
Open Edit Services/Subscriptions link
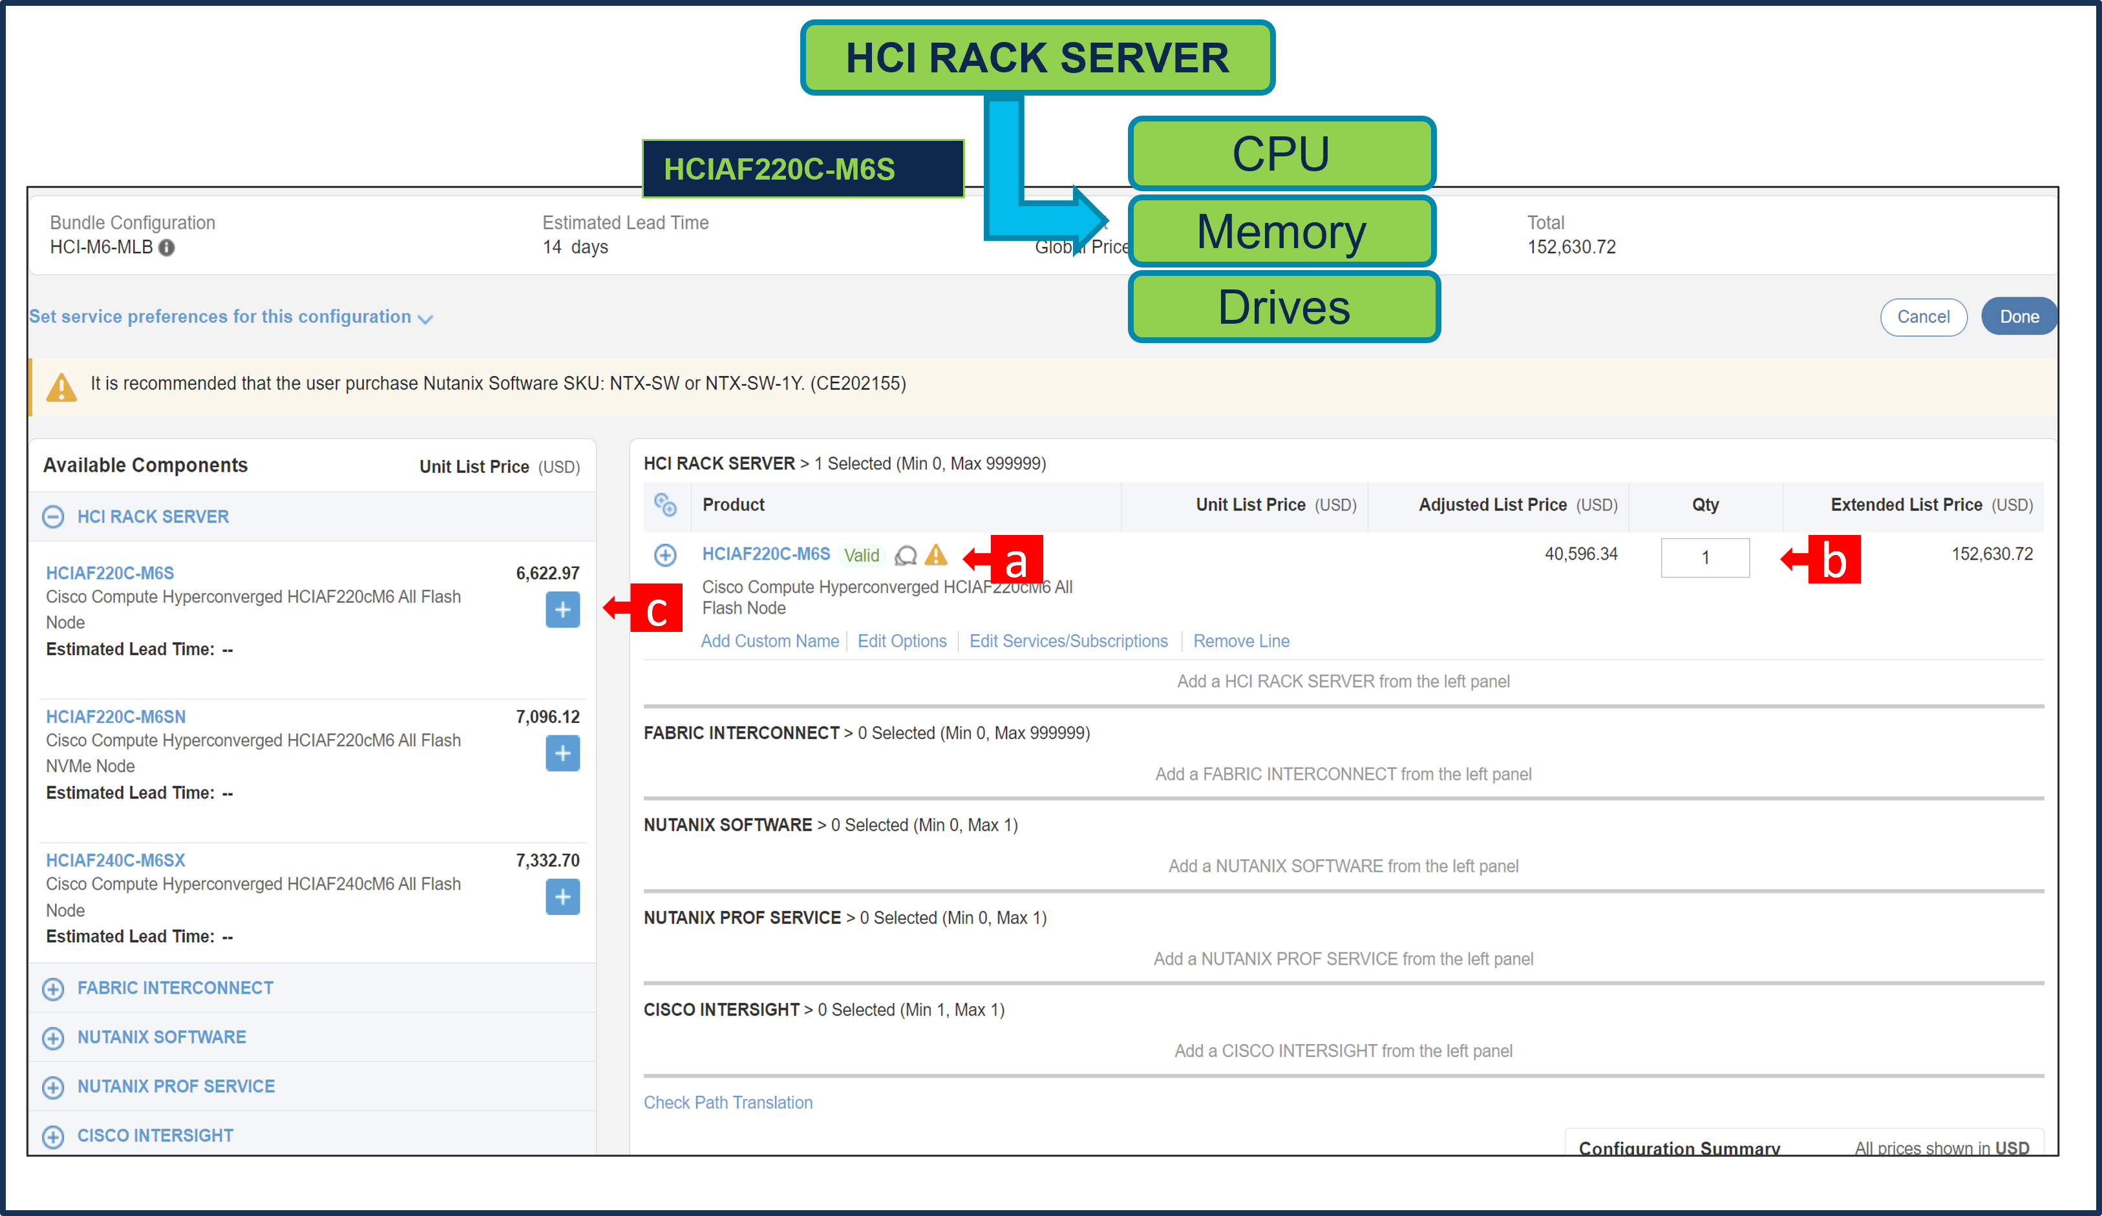(1068, 642)
